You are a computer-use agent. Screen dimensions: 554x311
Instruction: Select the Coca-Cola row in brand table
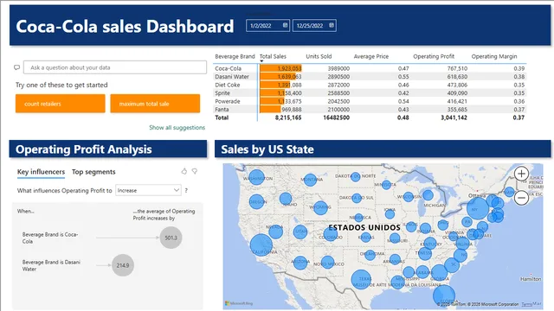370,68
